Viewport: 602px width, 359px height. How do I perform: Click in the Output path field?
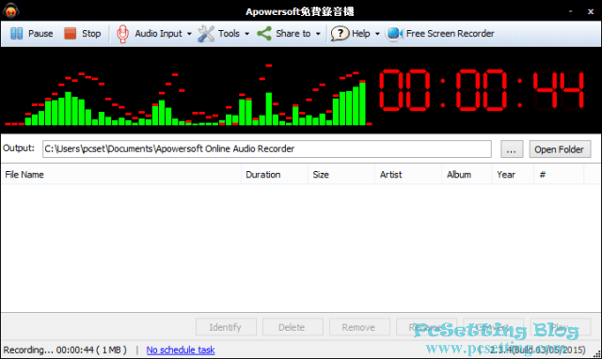pyautogui.click(x=267, y=148)
